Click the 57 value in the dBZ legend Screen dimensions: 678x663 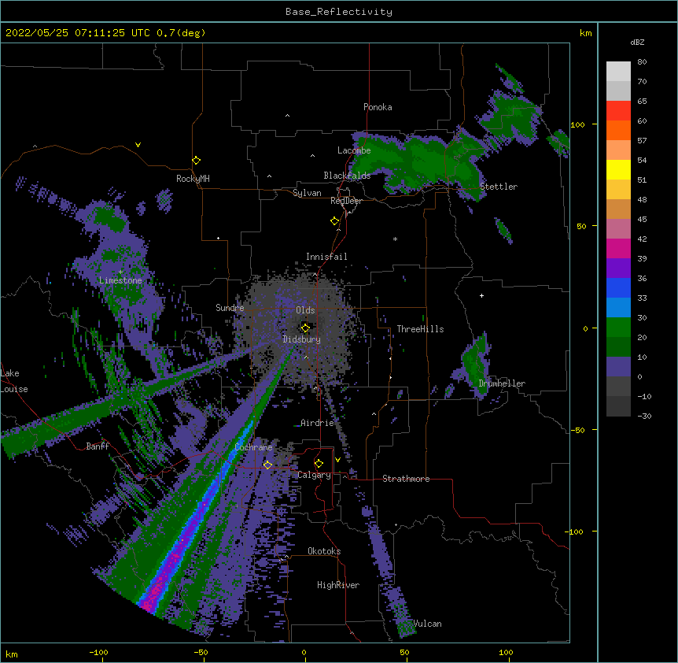[x=642, y=141]
